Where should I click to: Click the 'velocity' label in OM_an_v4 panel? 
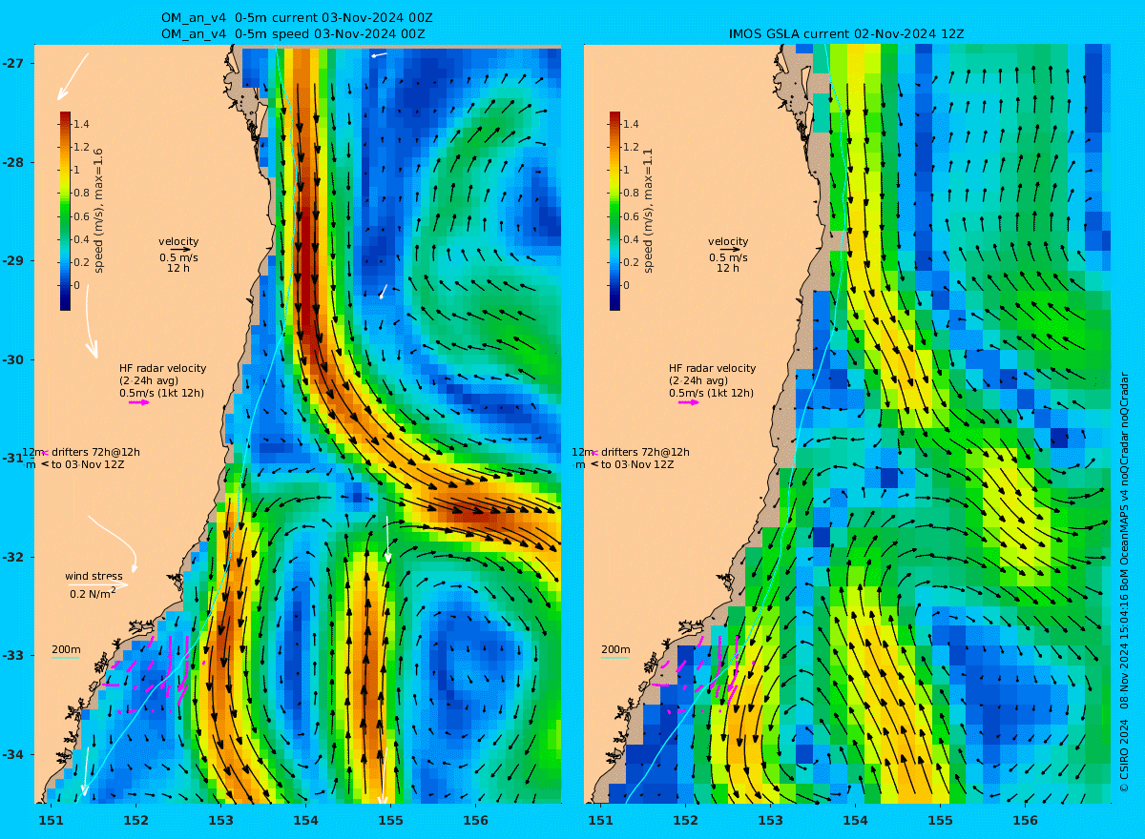(178, 241)
